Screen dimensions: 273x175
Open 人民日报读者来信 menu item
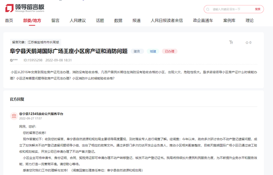pos(167,21)
